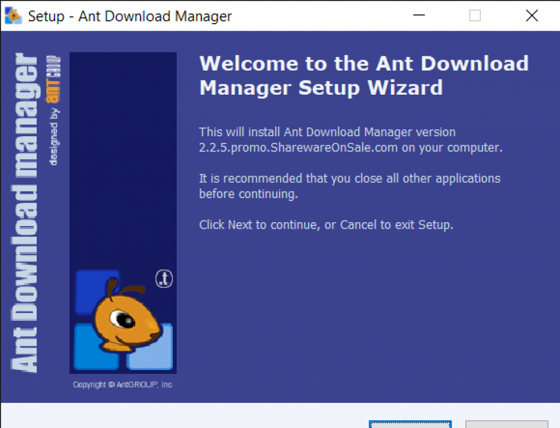This screenshot has width=560, height=428.
Task: Click the 'Welcome to the Ant Download Manager Setup Wizard' heading
Action: tap(364, 76)
